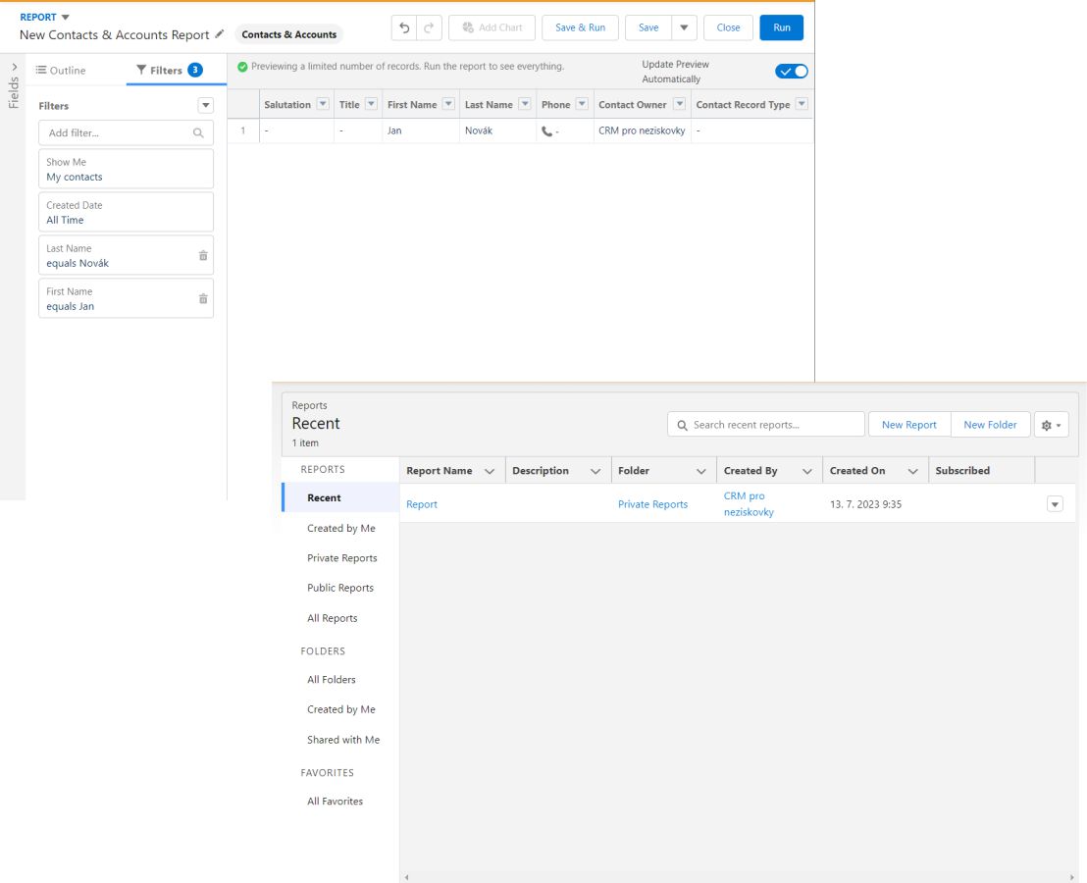This screenshot has width=1087, height=883.
Task: Expand the Fields side panel arrow
Action: click(14, 67)
